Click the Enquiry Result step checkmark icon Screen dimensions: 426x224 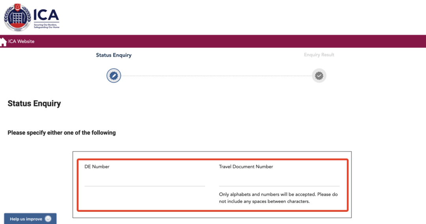pos(319,76)
